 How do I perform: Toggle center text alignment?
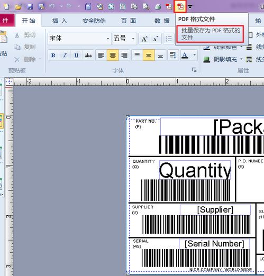113,55
